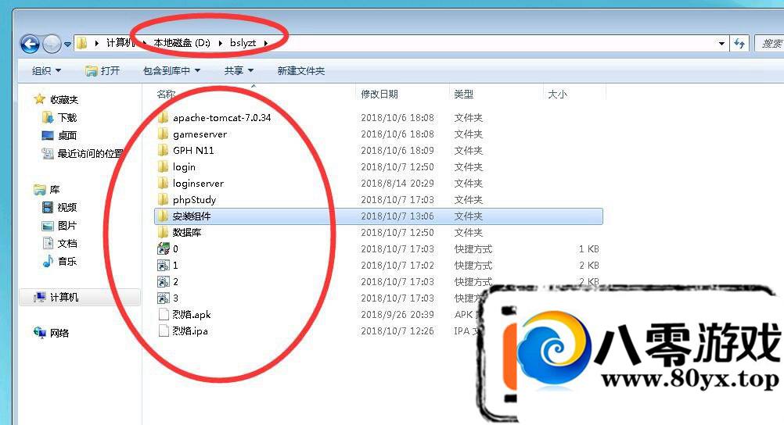Click the file name loginserver
Screen dimensions: 784x425
198,184
